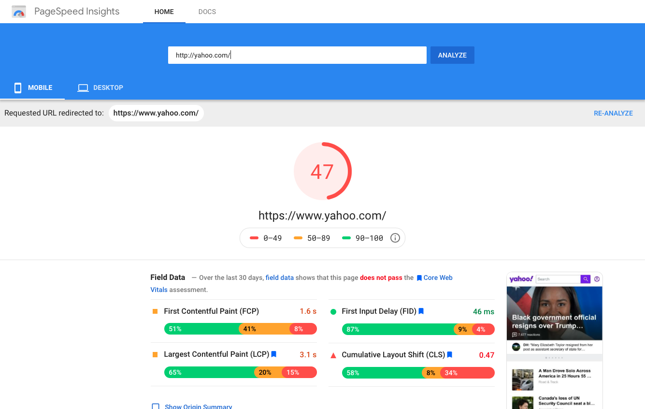Click the orange square icon beside LCP
This screenshot has height=409, width=645.
(155, 355)
